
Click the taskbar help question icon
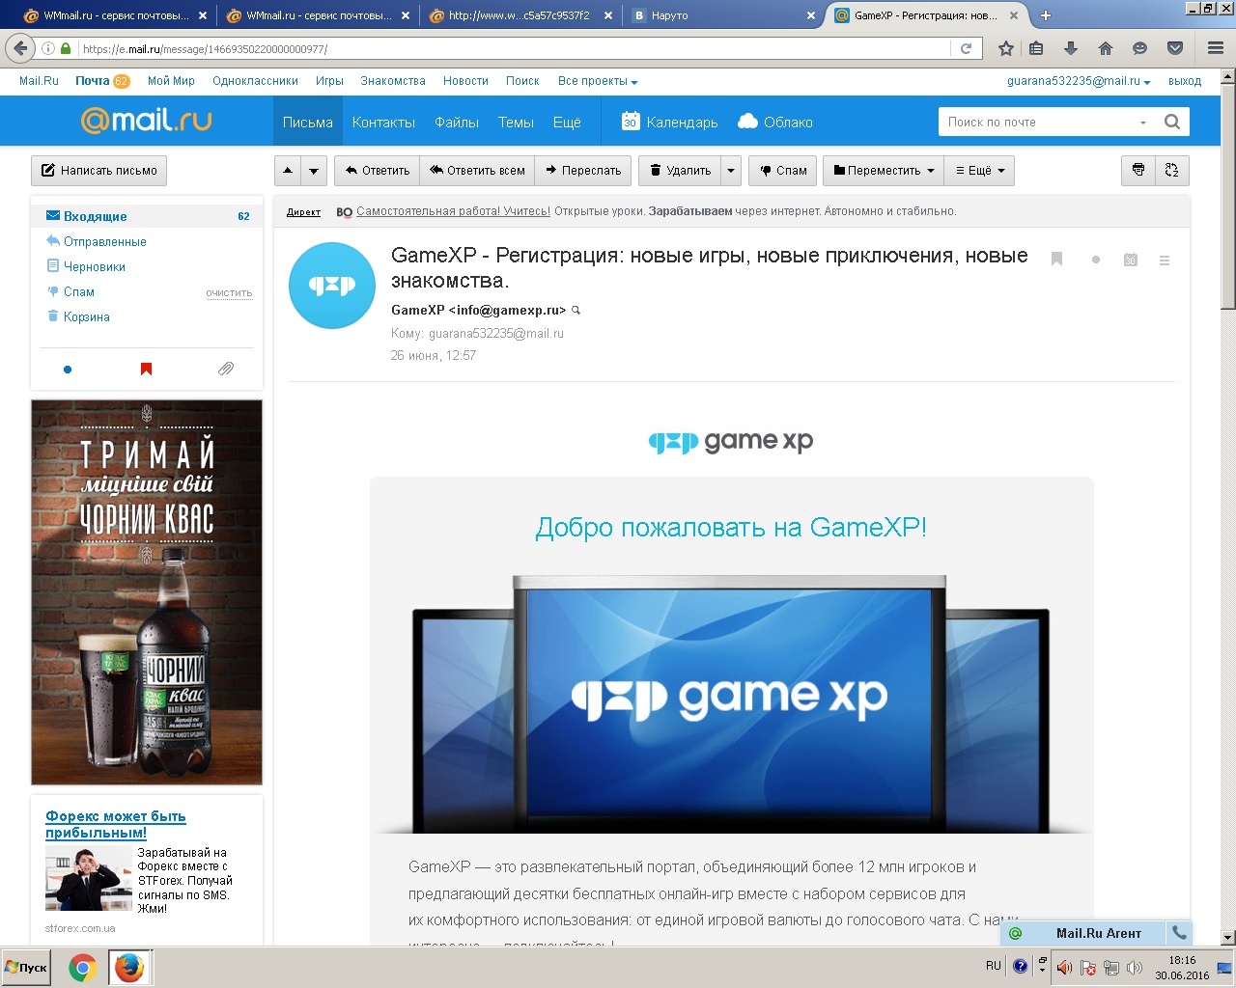click(x=1020, y=966)
